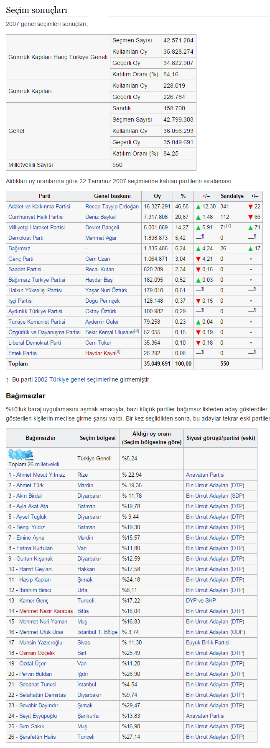Click red down arrow in Liberal Demokrat Parti row
The height and width of the screenshot is (748, 270).
pyautogui.click(x=199, y=343)
